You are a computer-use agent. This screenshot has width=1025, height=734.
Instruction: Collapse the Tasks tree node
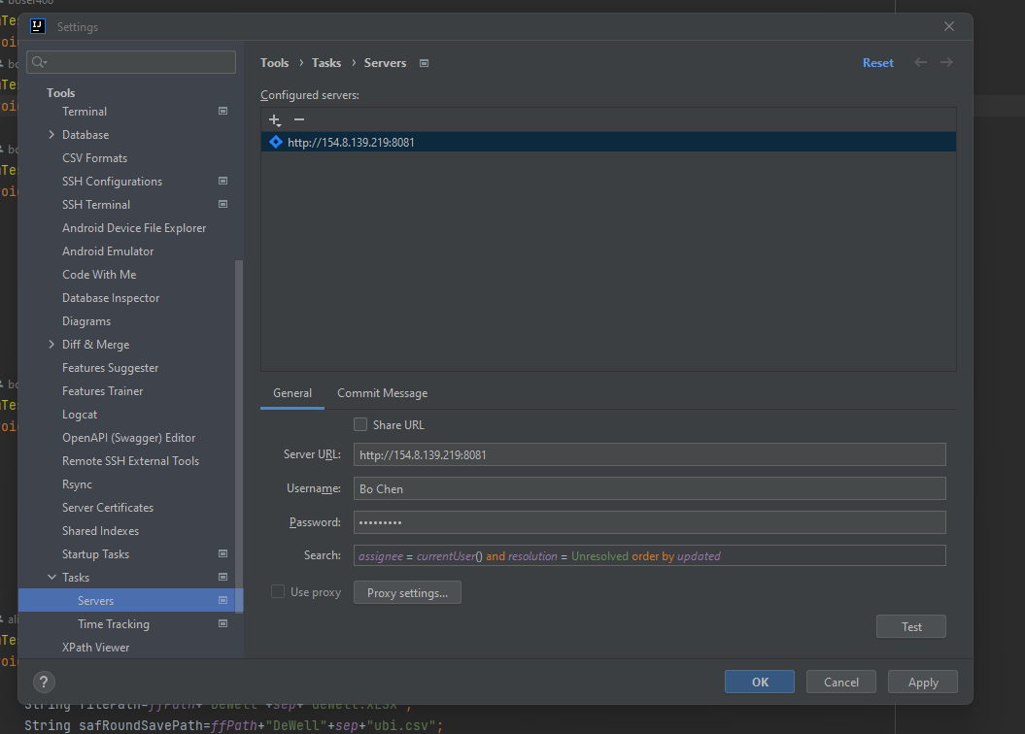tap(51, 578)
